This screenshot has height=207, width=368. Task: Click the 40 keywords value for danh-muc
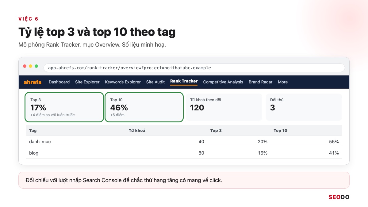tap(201, 142)
